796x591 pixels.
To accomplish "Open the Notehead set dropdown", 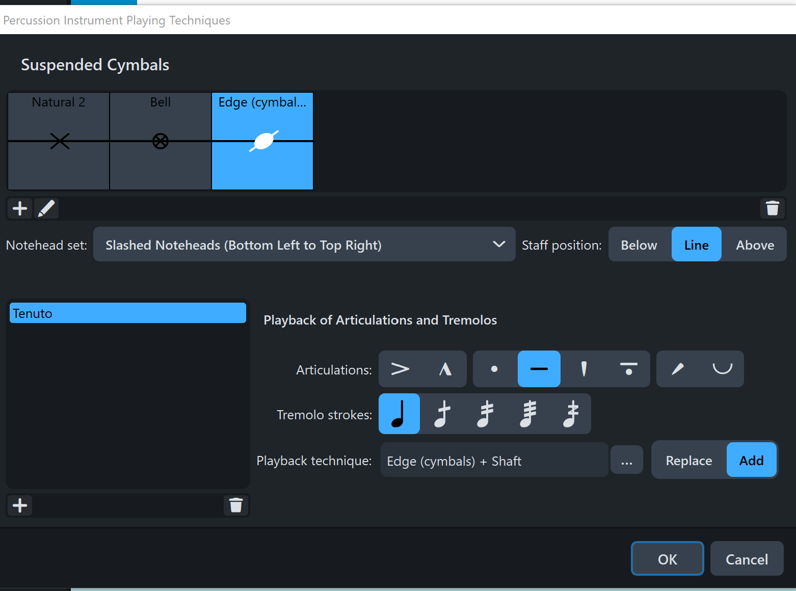I will (x=304, y=245).
